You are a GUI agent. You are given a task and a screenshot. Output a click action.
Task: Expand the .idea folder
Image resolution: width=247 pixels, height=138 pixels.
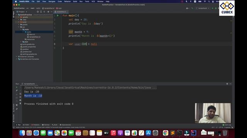click(19, 20)
